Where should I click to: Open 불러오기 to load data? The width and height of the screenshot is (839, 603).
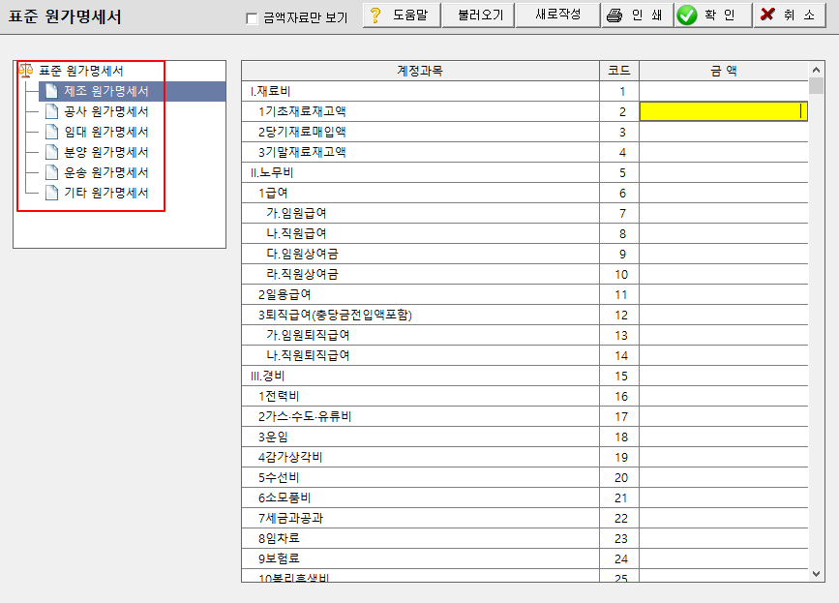click(478, 15)
